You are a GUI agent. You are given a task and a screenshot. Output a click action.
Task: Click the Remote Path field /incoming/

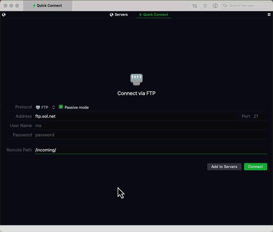point(151,150)
